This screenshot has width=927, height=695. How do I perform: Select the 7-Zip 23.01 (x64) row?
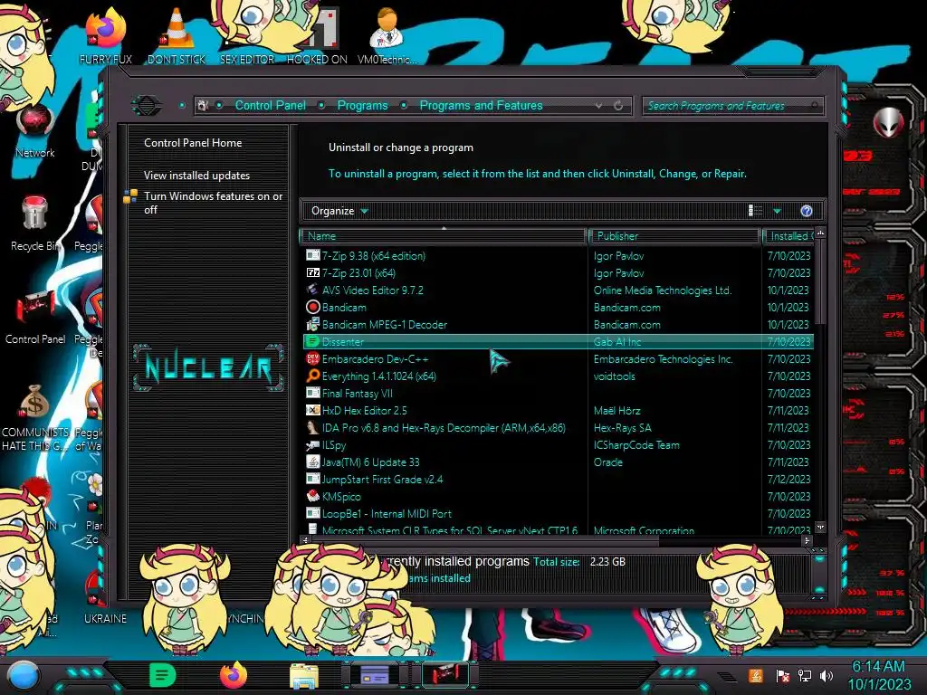click(559, 273)
